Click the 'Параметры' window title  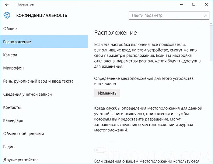click(x=25, y=5)
